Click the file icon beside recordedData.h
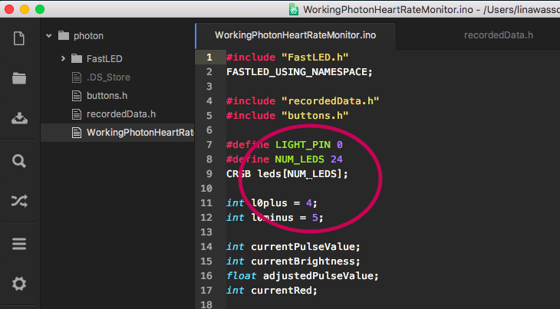 click(x=77, y=114)
